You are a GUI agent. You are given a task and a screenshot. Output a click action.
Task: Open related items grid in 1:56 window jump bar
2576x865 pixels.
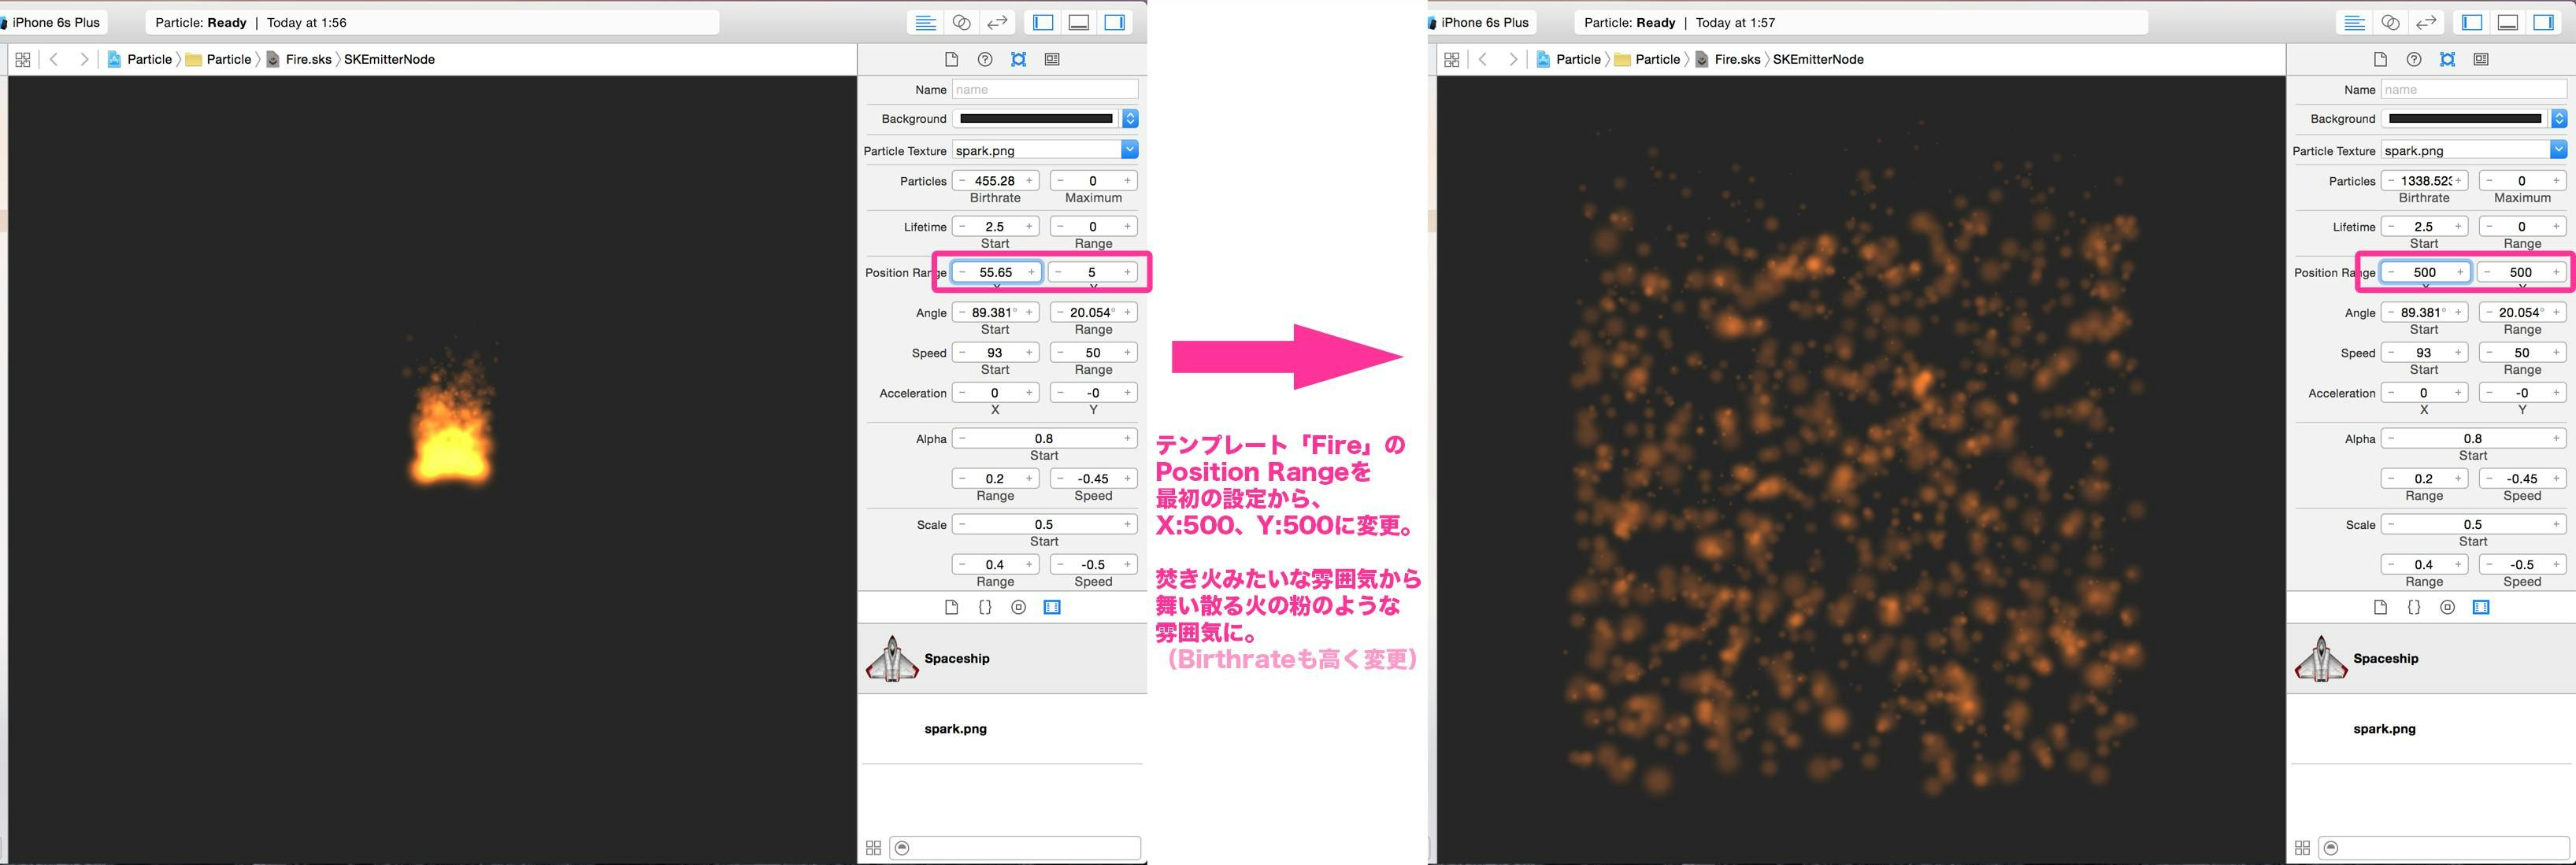click(23, 59)
